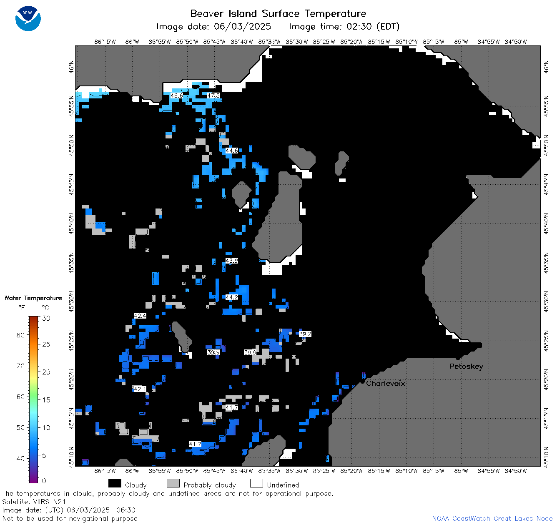The width and height of the screenshot is (557, 525).
Task: Click the Water Temperature legend heading
Action: pyautogui.click(x=33, y=298)
